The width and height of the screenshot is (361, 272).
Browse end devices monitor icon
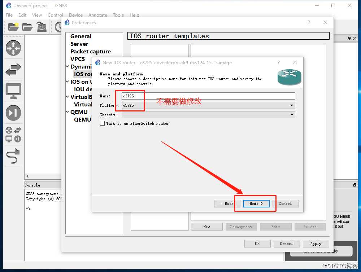pos(13,91)
